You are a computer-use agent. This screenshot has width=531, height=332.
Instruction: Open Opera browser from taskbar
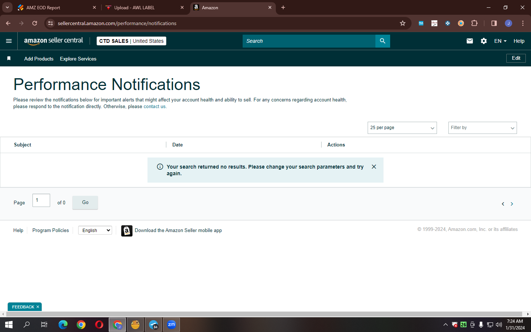[x=99, y=325]
